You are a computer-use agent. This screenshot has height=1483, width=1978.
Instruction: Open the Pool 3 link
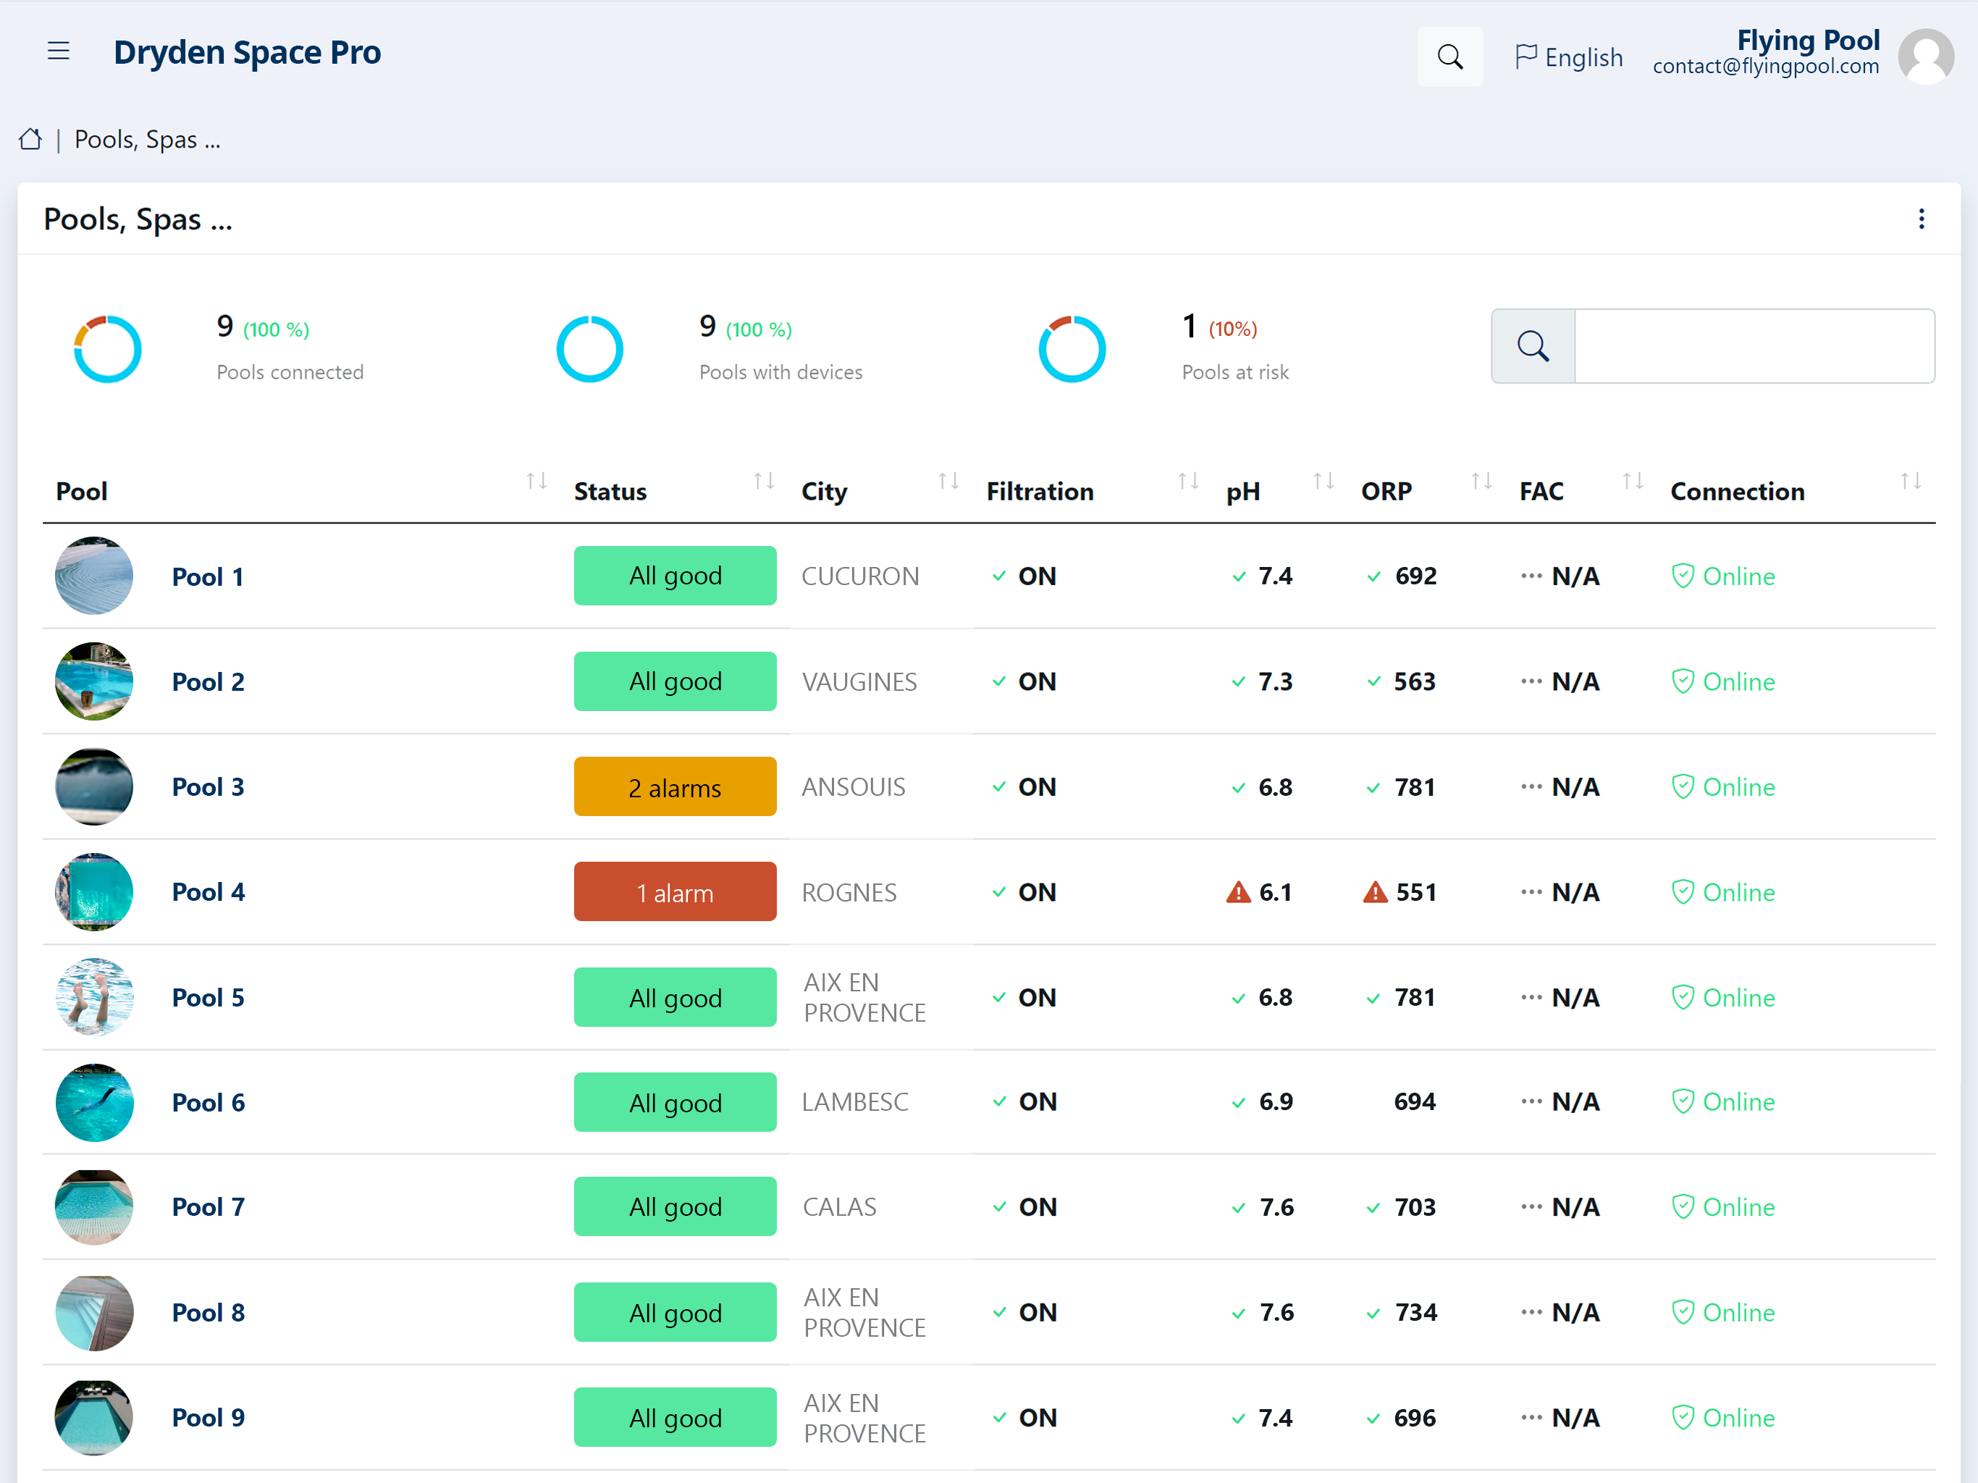208,787
